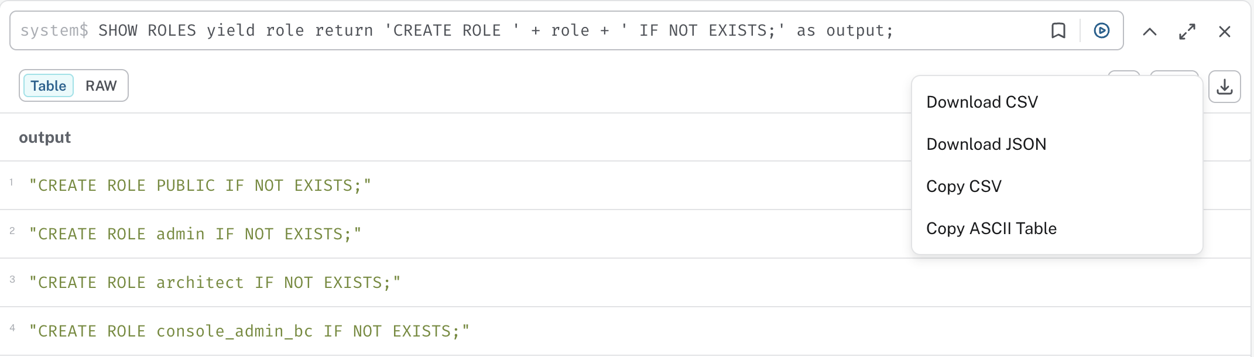Select Download CSV from the menu
This screenshot has height=357, width=1254.
982,101
